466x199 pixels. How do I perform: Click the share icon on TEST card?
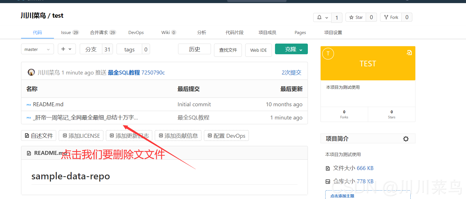(409, 53)
